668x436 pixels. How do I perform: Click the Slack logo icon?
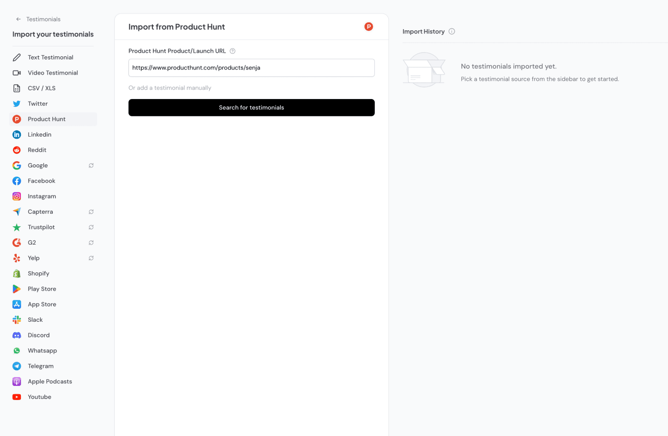point(17,320)
